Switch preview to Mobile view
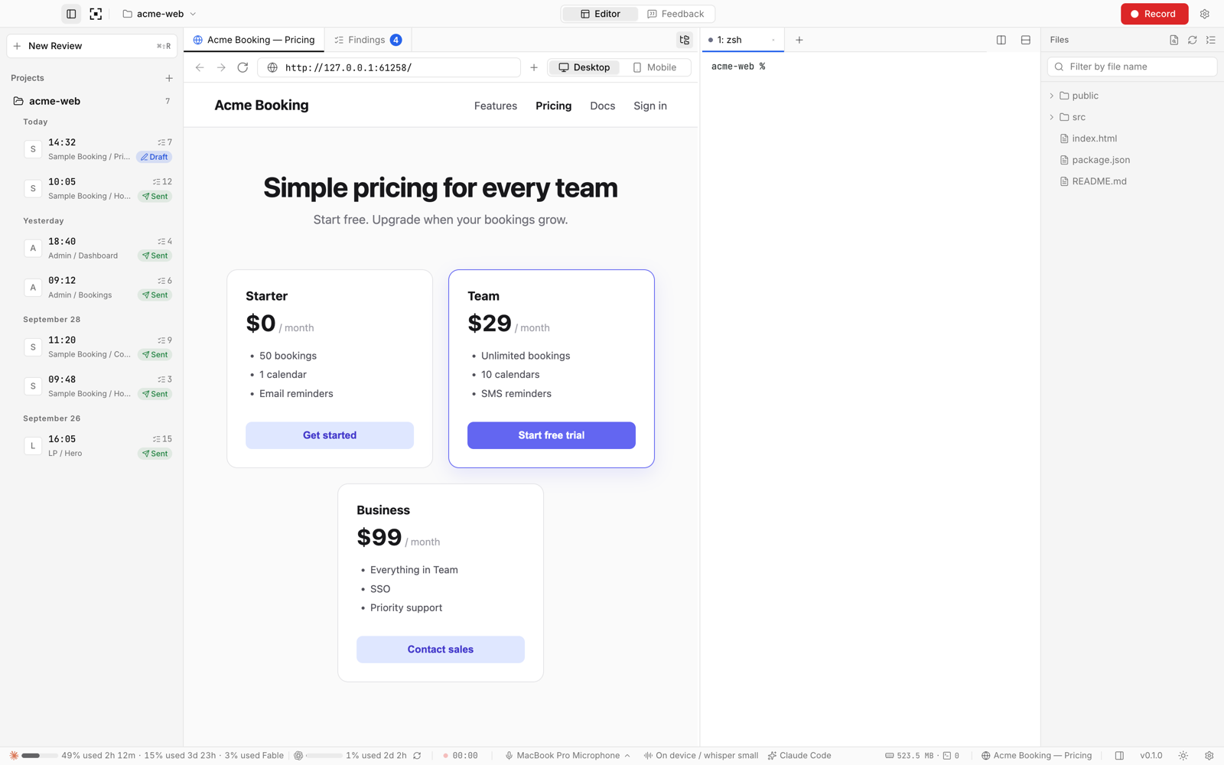1224x765 pixels. (x=655, y=67)
